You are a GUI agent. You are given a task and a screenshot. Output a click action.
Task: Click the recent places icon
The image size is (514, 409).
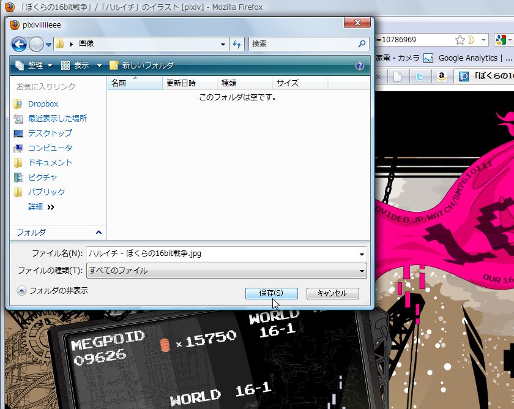click(18, 118)
